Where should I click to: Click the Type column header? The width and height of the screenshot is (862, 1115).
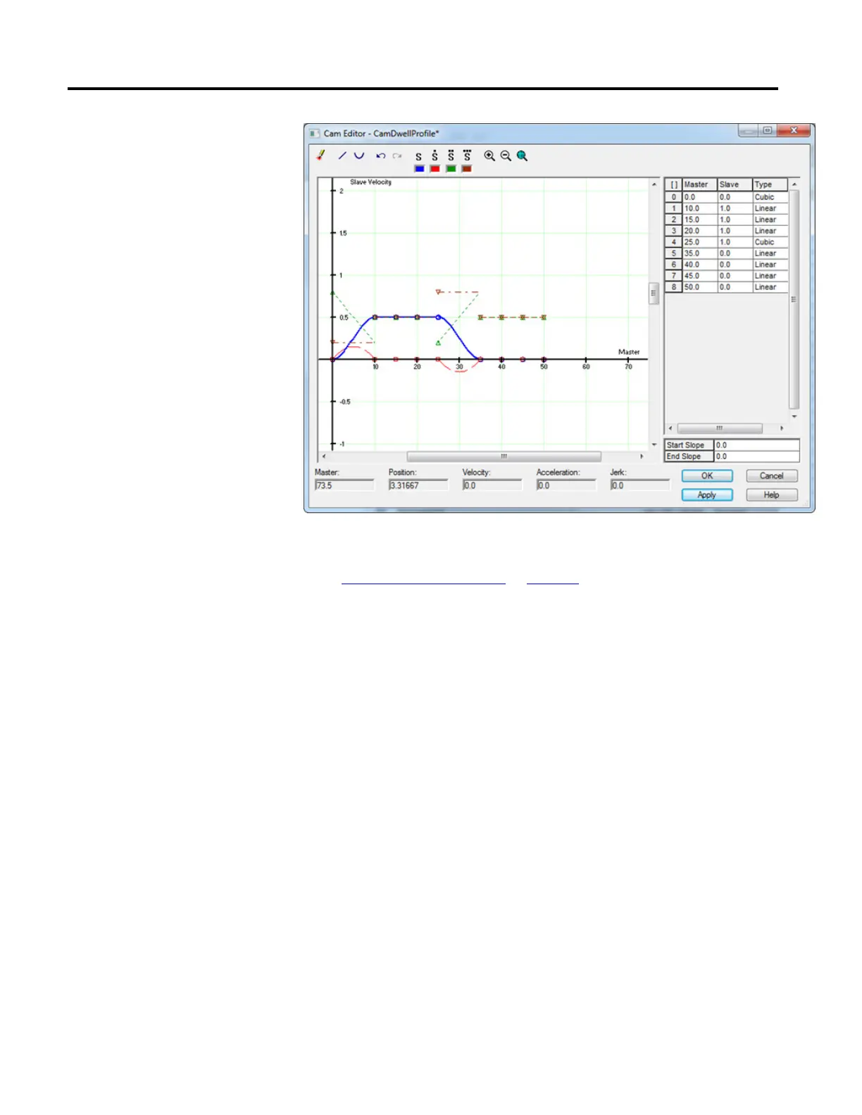(770, 184)
